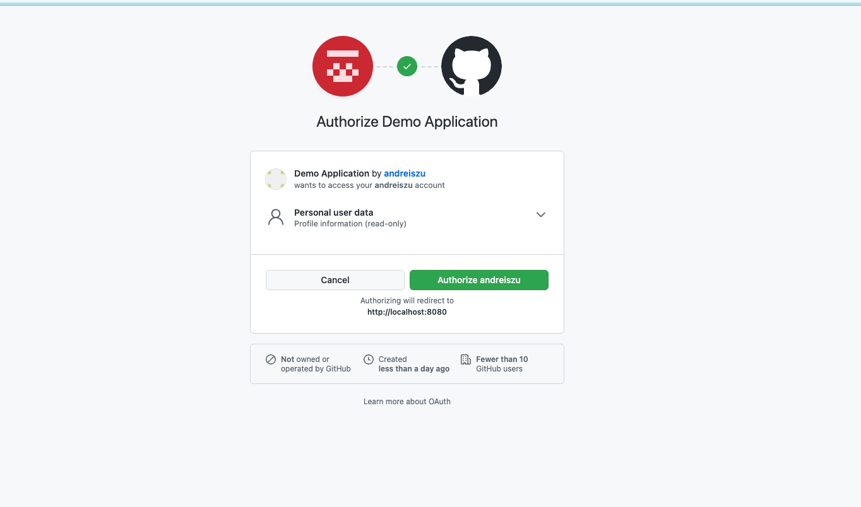Screen dimensions: 861x507
Task: Open the andreiszu developer profile link
Action: coord(405,173)
